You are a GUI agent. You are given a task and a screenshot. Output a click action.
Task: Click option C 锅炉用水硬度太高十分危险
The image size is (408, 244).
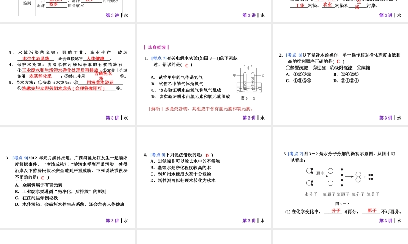181,174
